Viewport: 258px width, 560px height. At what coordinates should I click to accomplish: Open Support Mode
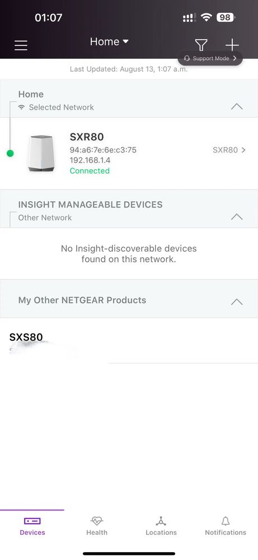[210, 58]
